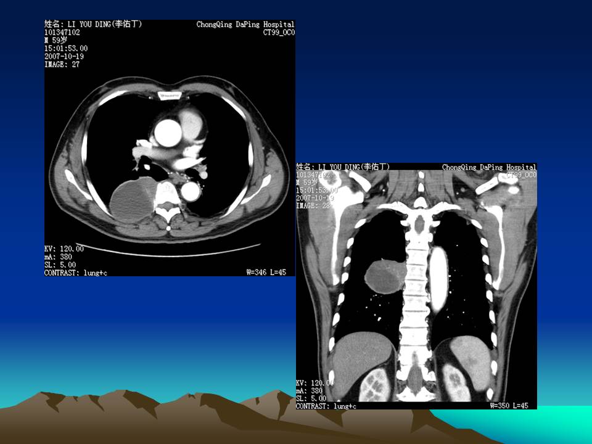Viewport: 592px width, 444px height.
Task: Click 'CT99_OC0' text on axial image
Action: pos(278,33)
